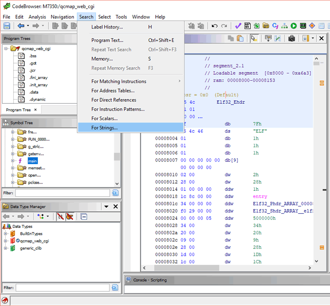This screenshot has height=306, width=330.
Task: Click the Data Type Manager filter field
Action: (x=63, y=288)
